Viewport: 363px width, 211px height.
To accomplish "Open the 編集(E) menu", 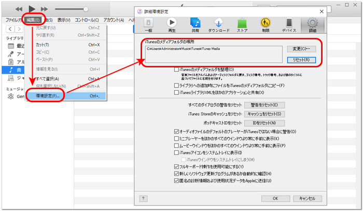I will pos(33,20).
